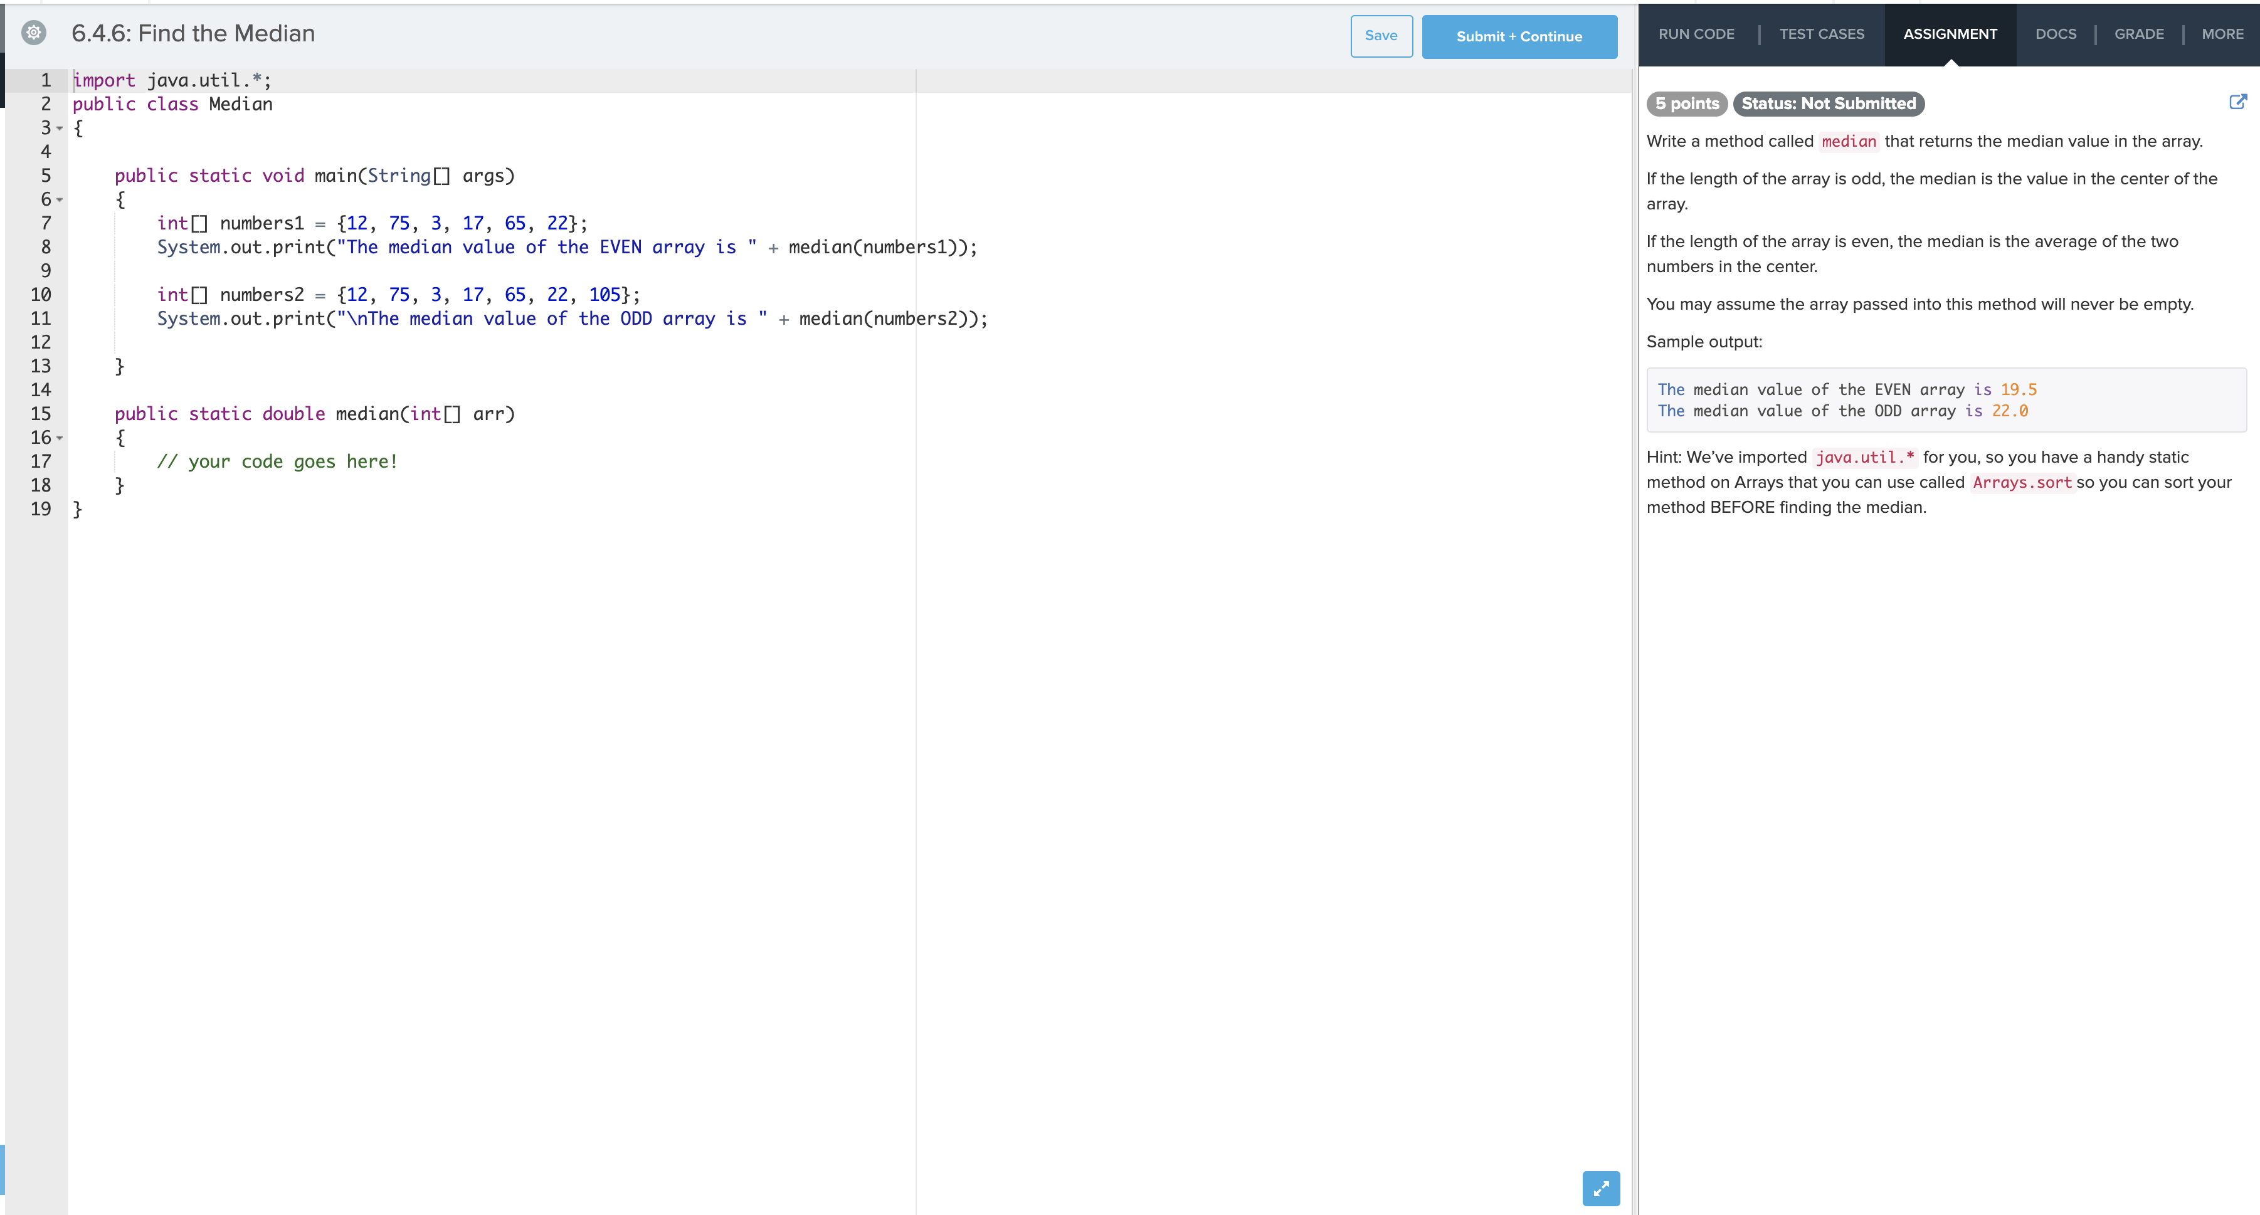View the GRADE tab

2140,34
